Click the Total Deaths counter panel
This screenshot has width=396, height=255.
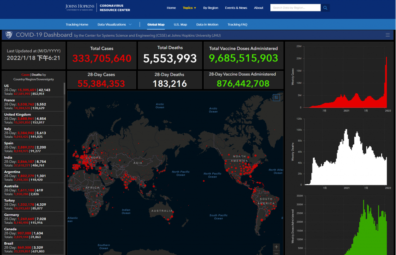pos(170,55)
